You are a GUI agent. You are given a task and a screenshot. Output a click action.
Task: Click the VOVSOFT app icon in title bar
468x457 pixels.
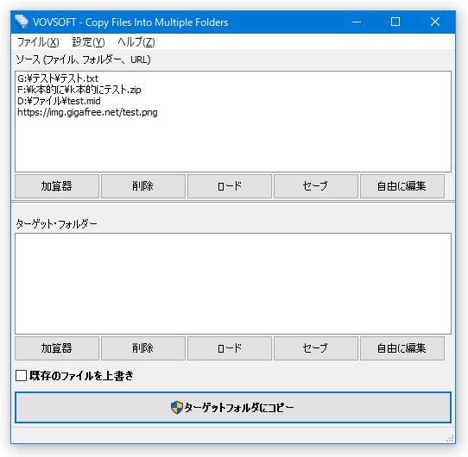tap(22, 22)
